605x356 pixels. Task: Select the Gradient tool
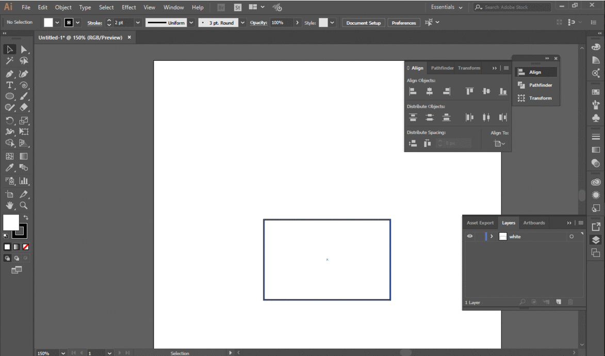coord(24,156)
